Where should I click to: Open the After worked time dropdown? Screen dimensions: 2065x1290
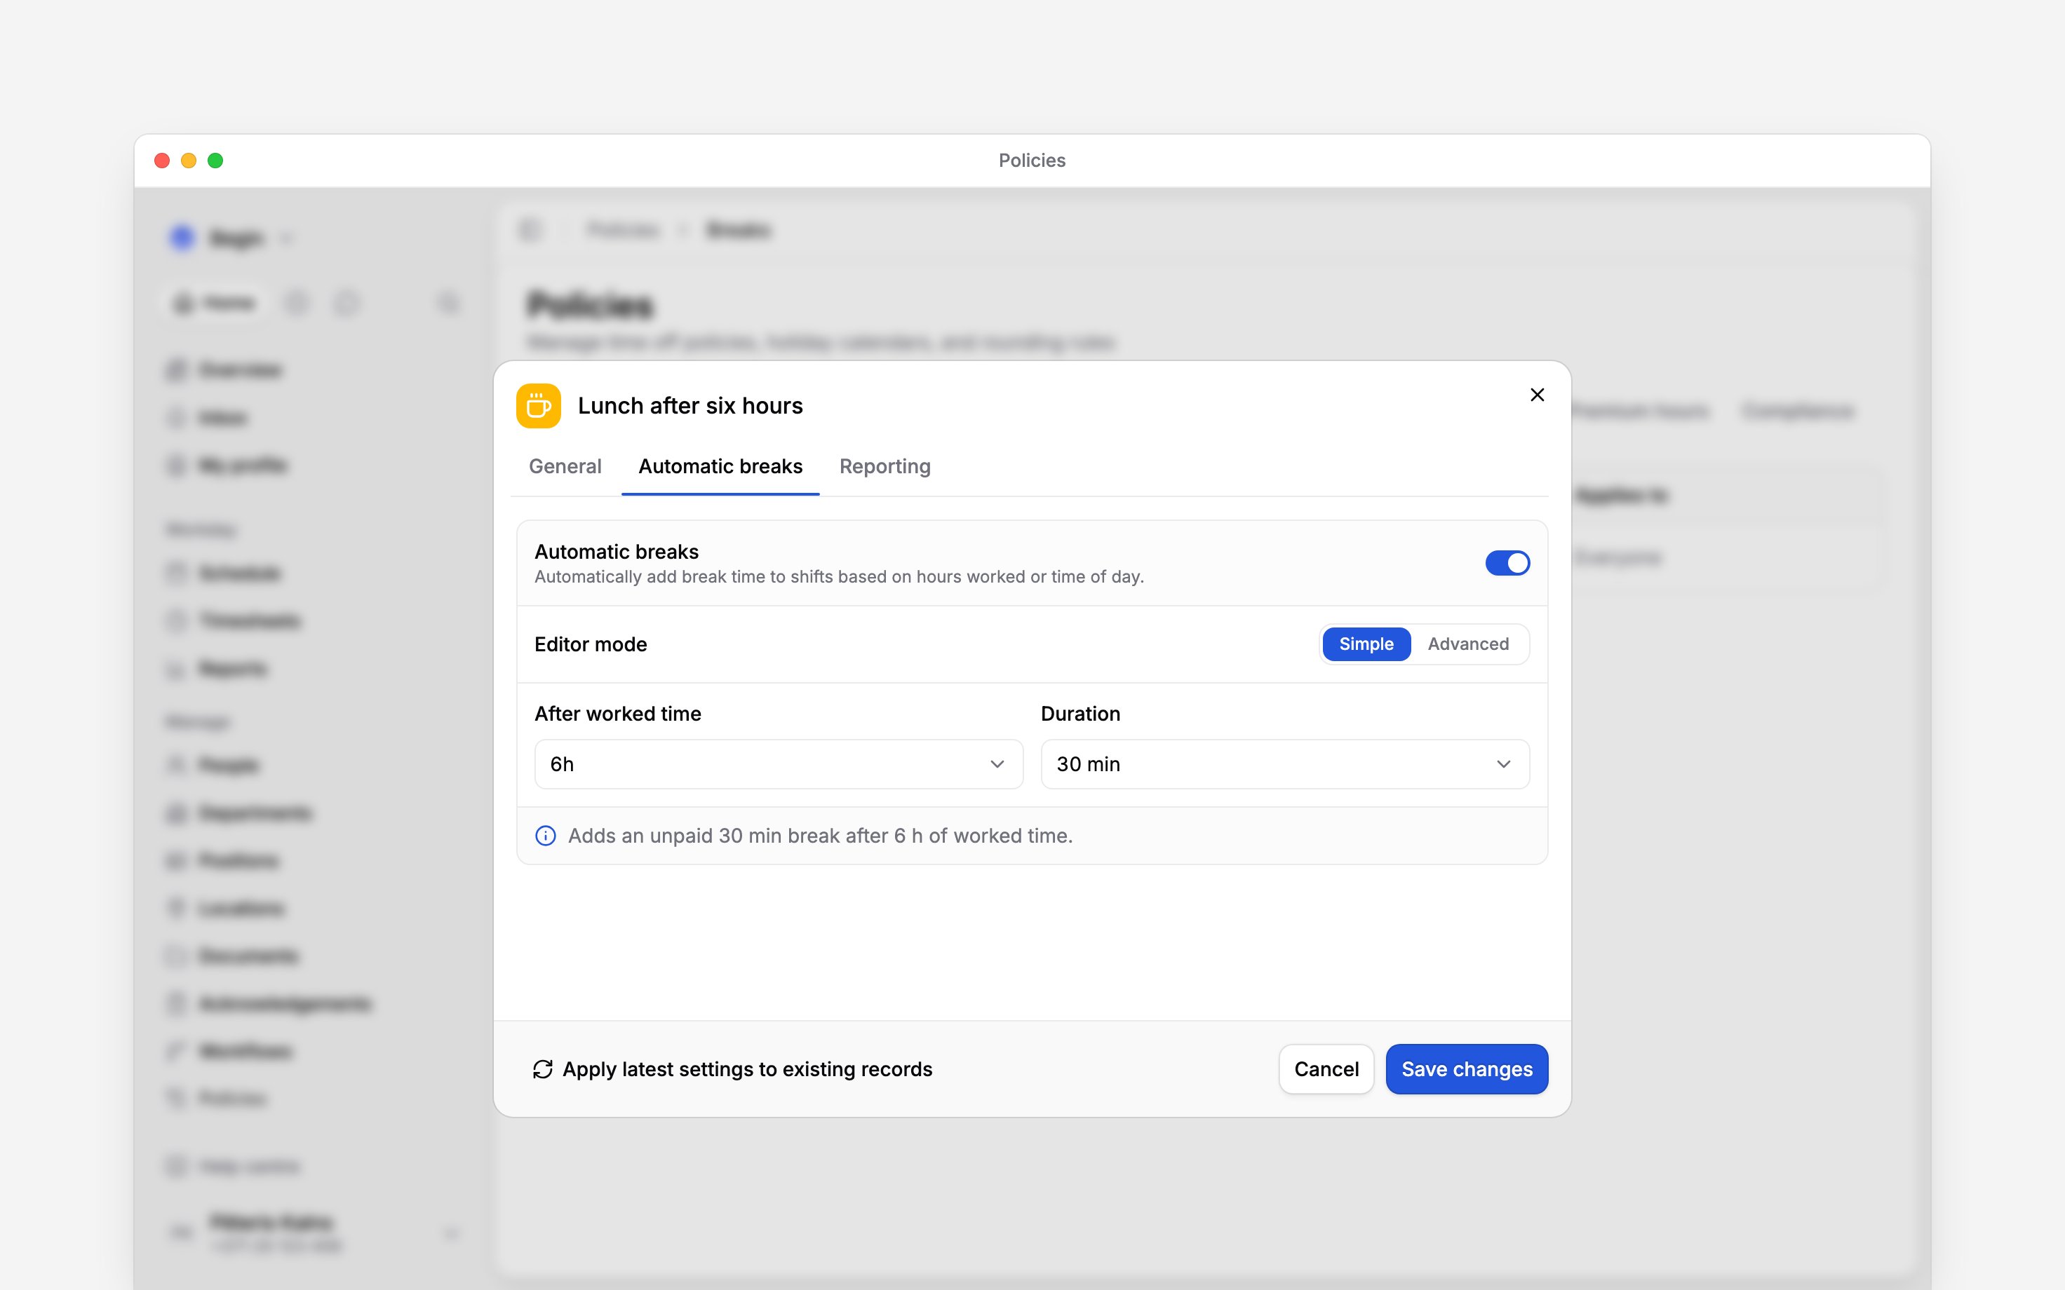tap(778, 763)
